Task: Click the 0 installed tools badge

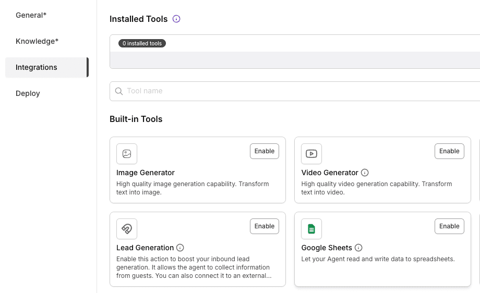Action: pyautogui.click(x=142, y=43)
